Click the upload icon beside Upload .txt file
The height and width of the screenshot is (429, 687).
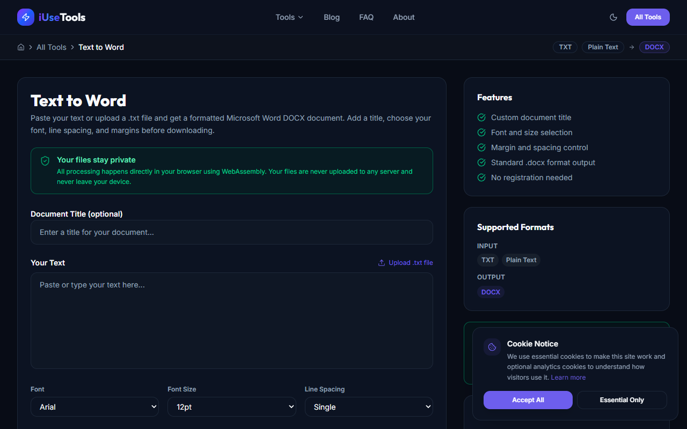tap(381, 262)
